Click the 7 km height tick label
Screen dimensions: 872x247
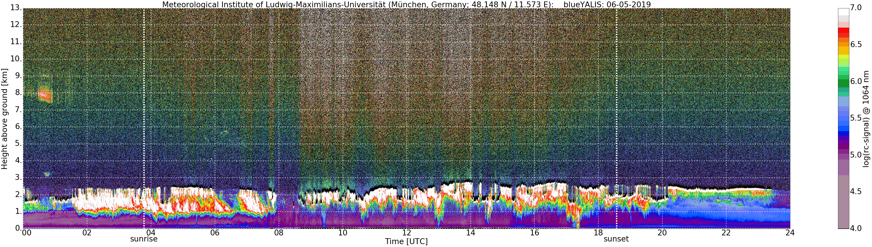(18, 110)
